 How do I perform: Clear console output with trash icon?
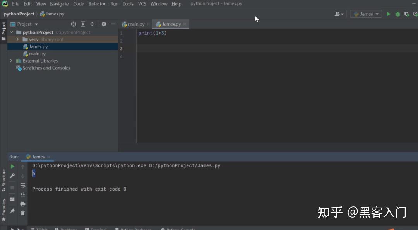(x=23, y=213)
